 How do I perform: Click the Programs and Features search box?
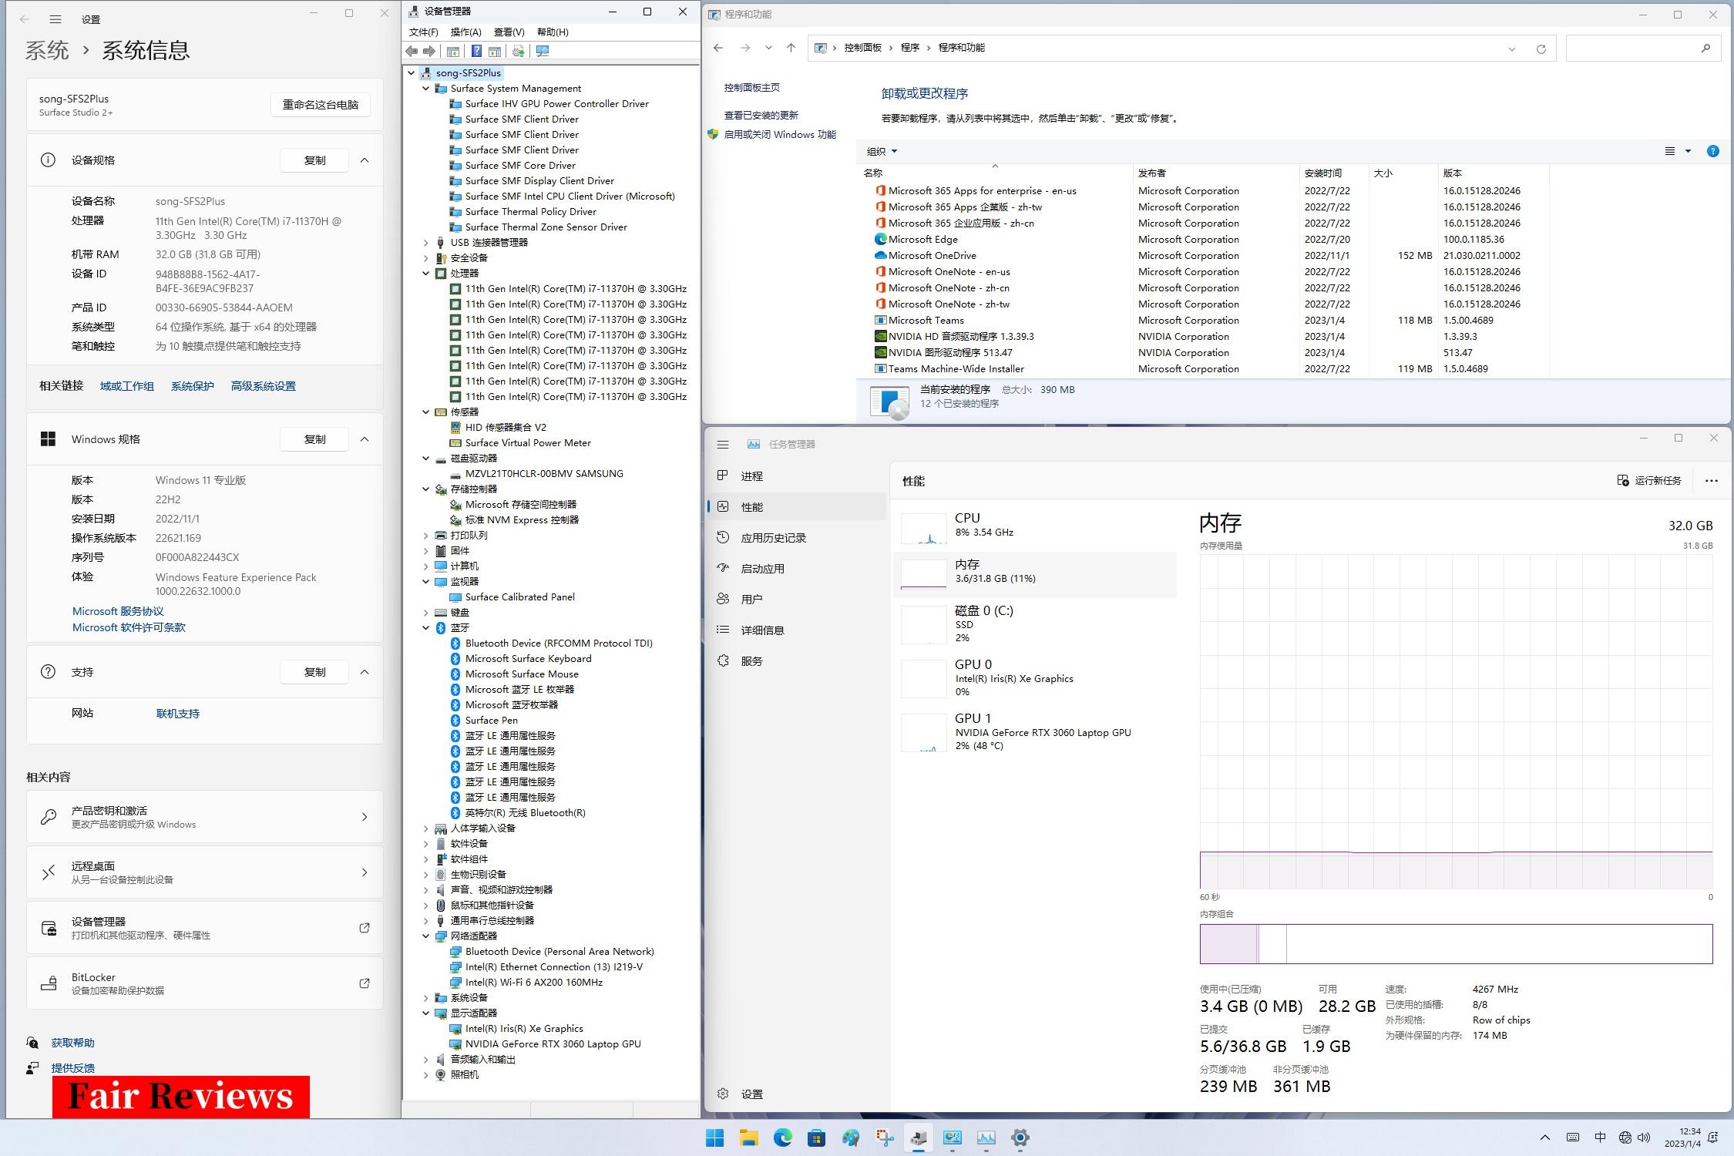click(1634, 49)
